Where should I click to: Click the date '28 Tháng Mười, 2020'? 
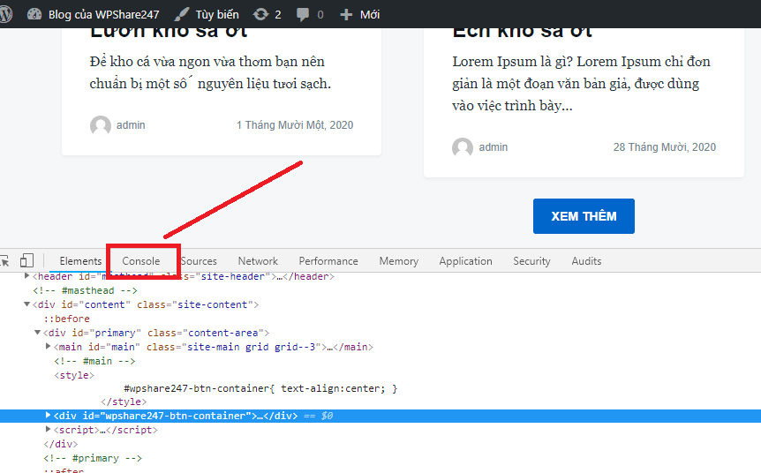tap(665, 147)
